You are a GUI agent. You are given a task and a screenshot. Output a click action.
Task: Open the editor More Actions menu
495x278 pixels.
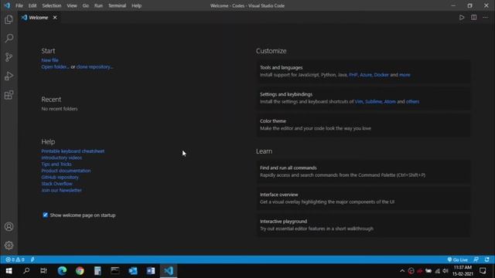pyautogui.click(x=485, y=17)
